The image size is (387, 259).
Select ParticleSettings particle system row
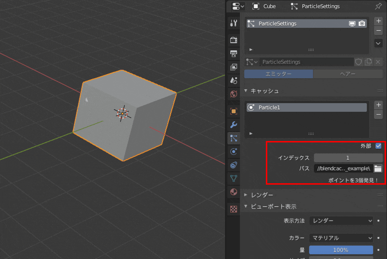307,24
